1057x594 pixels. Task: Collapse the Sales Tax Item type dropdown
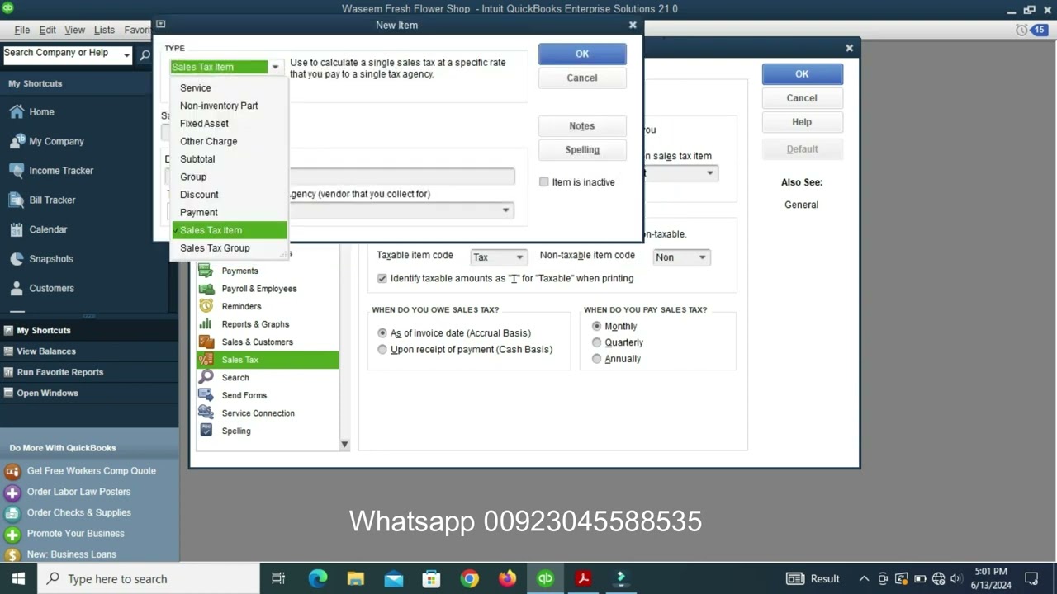point(275,67)
